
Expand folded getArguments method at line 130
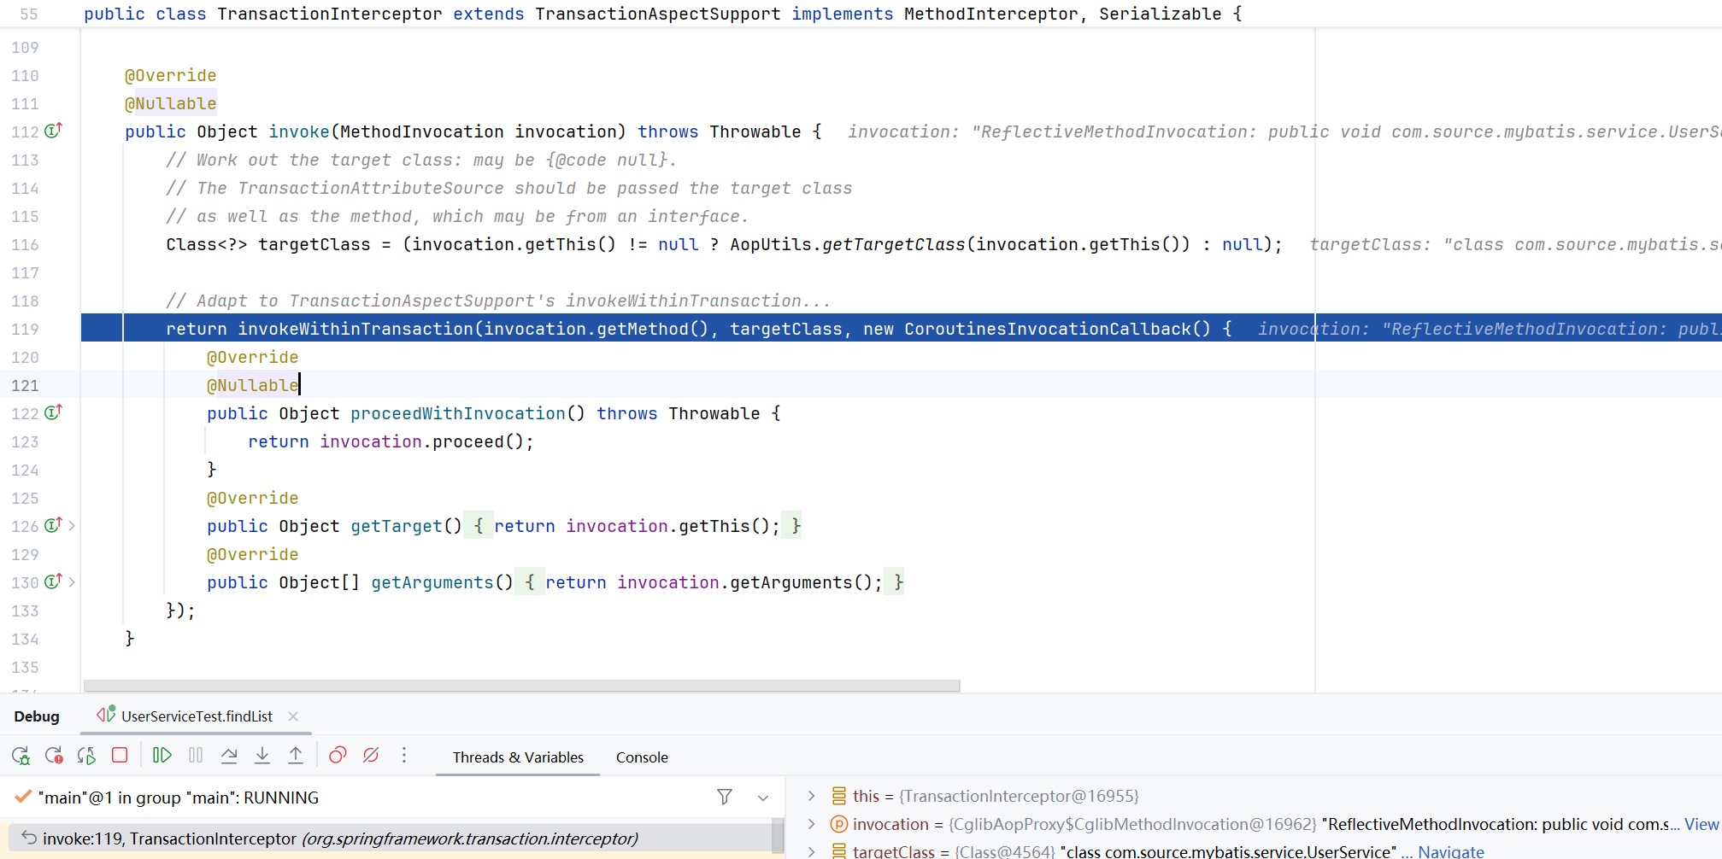[x=72, y=582]
